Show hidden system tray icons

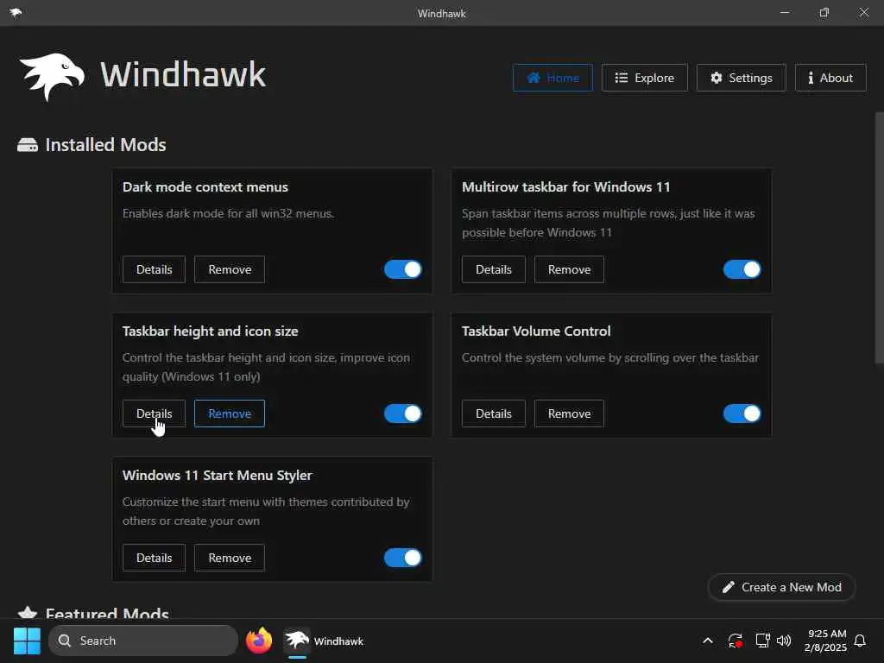[x=708, y=641]
